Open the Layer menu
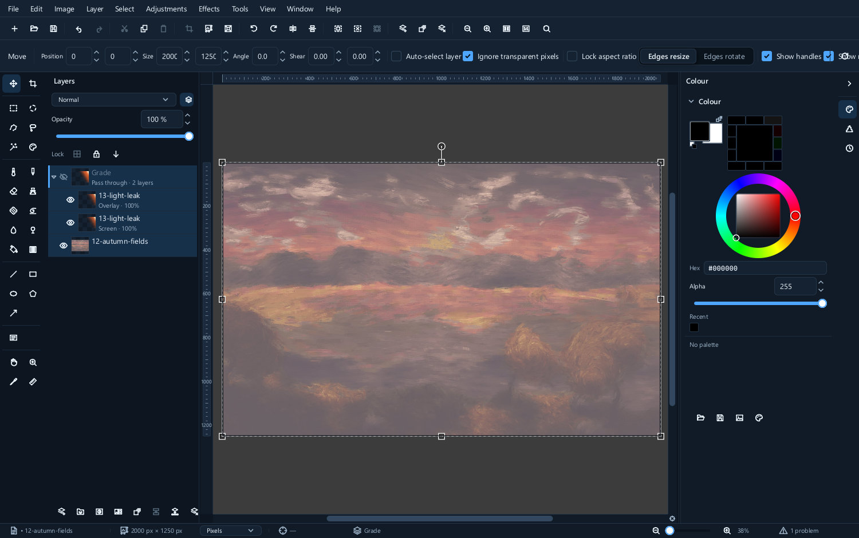This screenshot has width=859, height=538. pos(94,9)
